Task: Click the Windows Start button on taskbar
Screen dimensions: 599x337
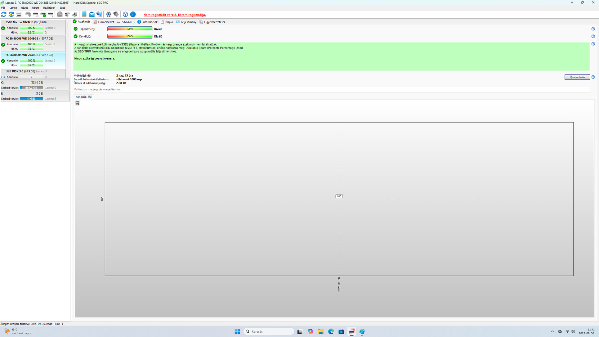Action: click(x=237, y=331)
